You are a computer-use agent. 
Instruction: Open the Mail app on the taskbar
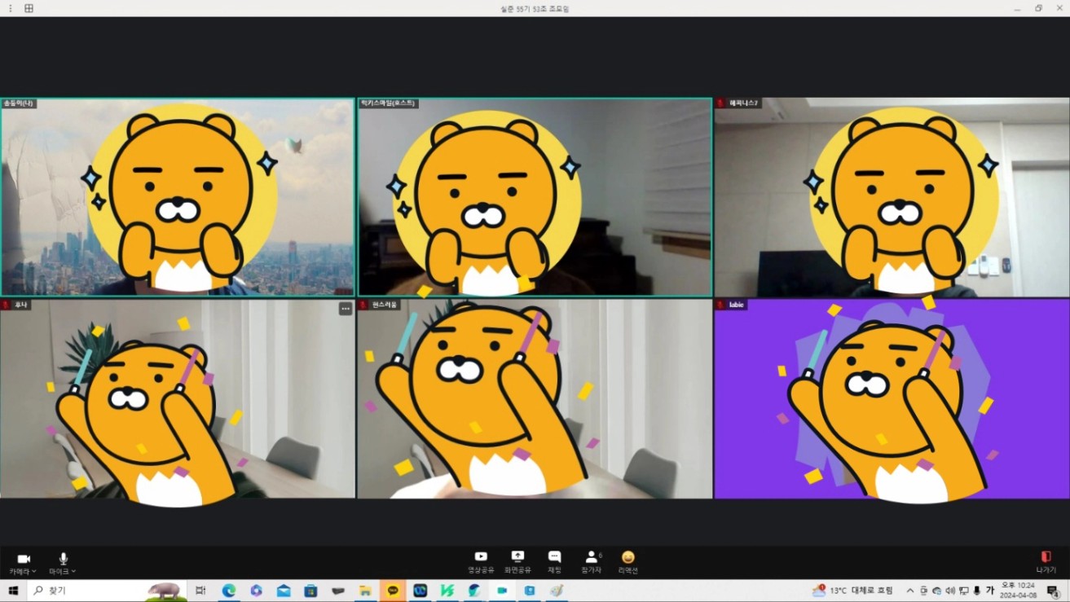click(284, 591)
